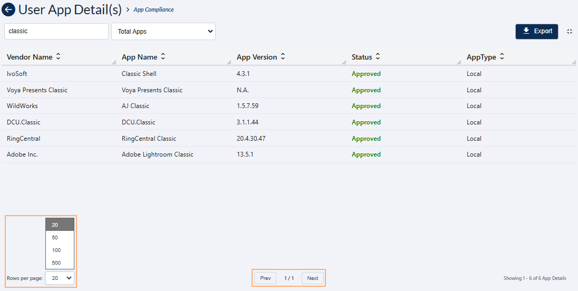Click the User App Detail(s) page title
578x291 pixels.
pos(70,9)
